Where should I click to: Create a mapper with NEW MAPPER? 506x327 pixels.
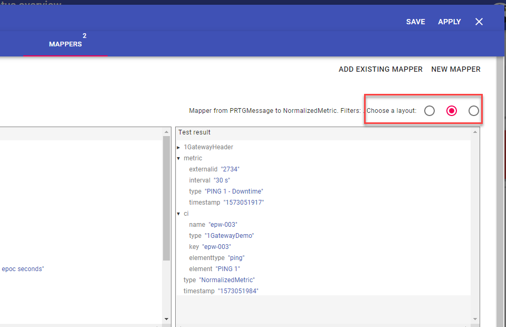(456, 69)
